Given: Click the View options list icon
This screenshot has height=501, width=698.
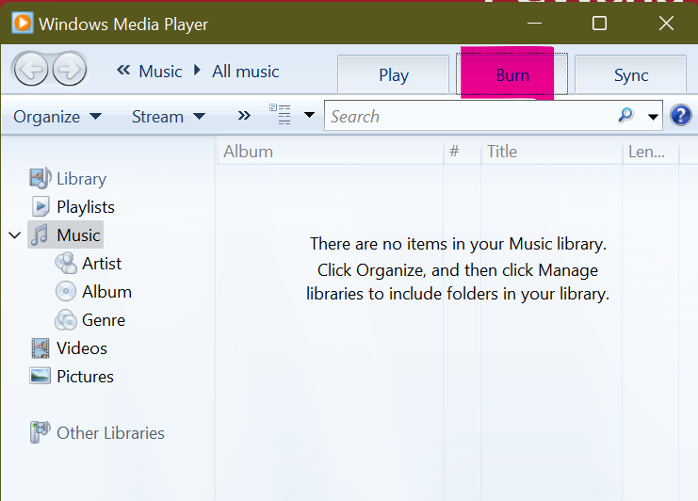Looking at the screenshot, I should [281, 114].
